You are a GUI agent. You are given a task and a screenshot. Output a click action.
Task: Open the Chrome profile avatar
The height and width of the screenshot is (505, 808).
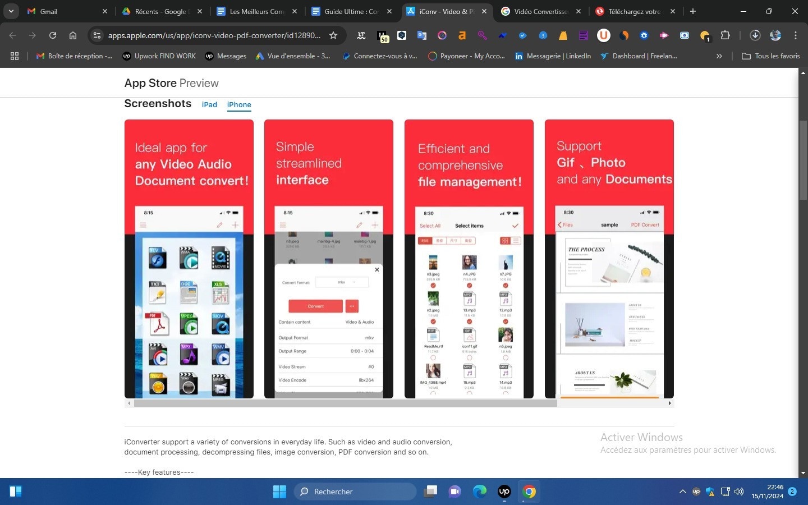[x=775, y=35]
